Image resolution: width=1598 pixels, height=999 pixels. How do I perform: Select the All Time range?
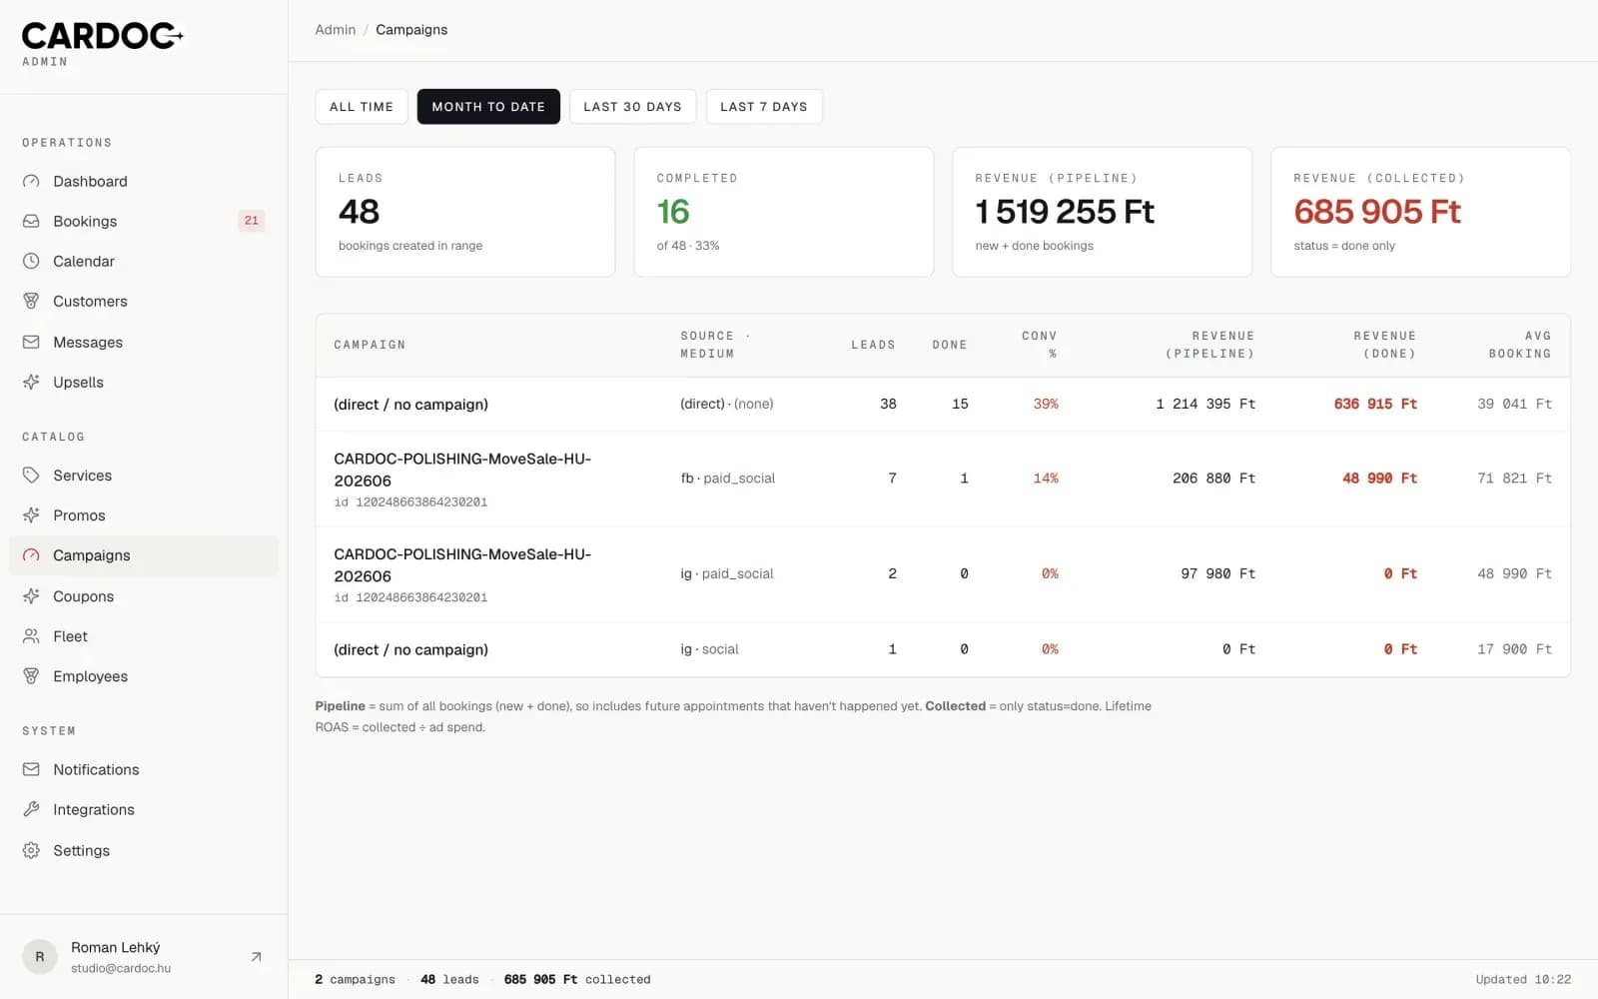(x=362, y=107)
